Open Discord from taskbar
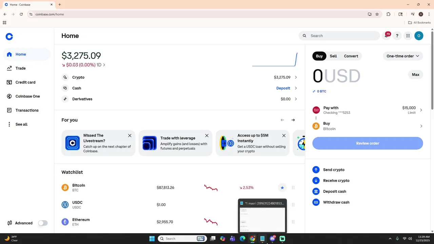Viewport: 434px width, 244px height. pyautogui.click(x=272, y=239)
